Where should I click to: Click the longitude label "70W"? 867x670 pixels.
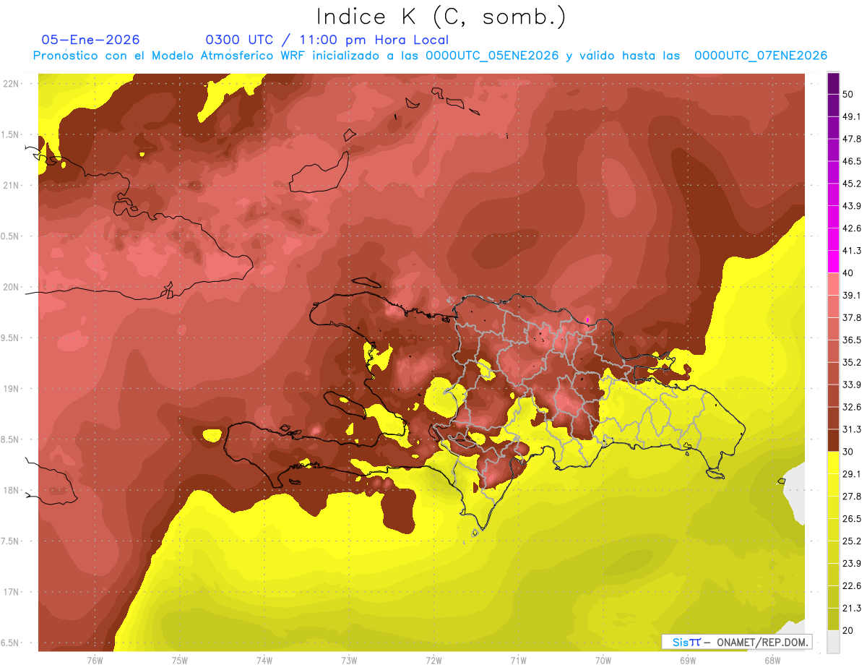603,661
